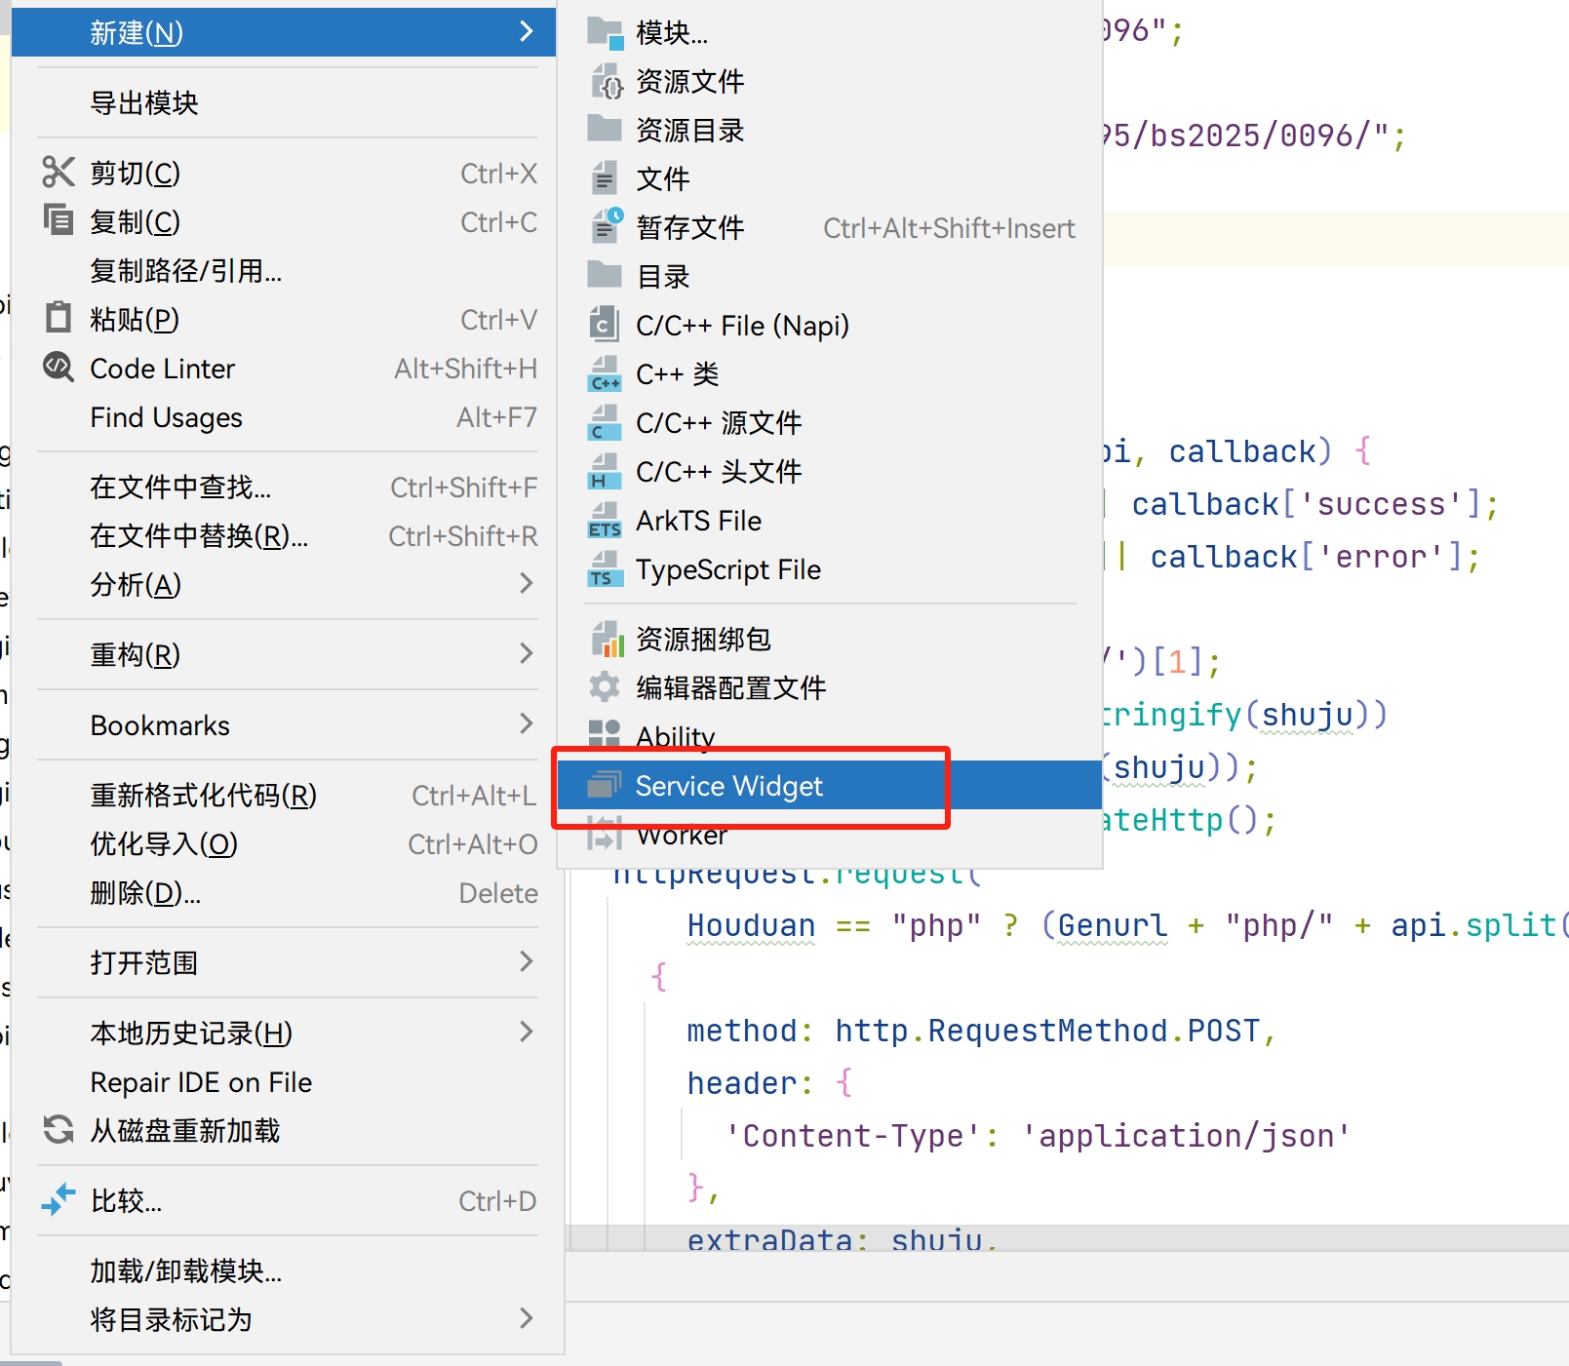Create a new 资源捆绑包
This screenshot has width=1569, height=1366.
click(702, 639)
